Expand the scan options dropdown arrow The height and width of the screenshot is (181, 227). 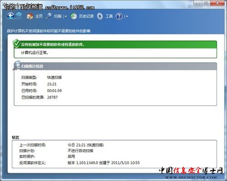66,16
